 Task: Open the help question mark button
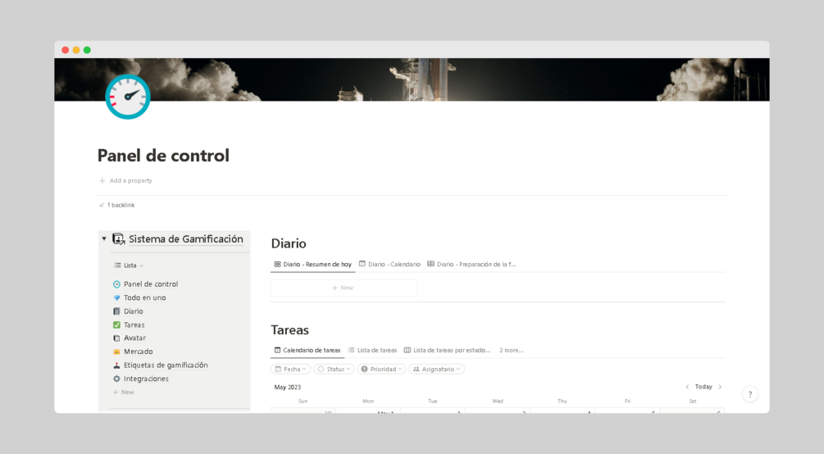pos(750,394)
